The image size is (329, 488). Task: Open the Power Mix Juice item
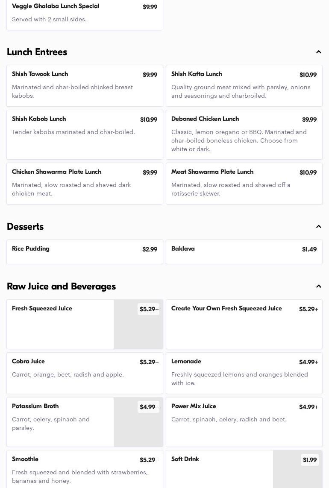coord(244,422)
